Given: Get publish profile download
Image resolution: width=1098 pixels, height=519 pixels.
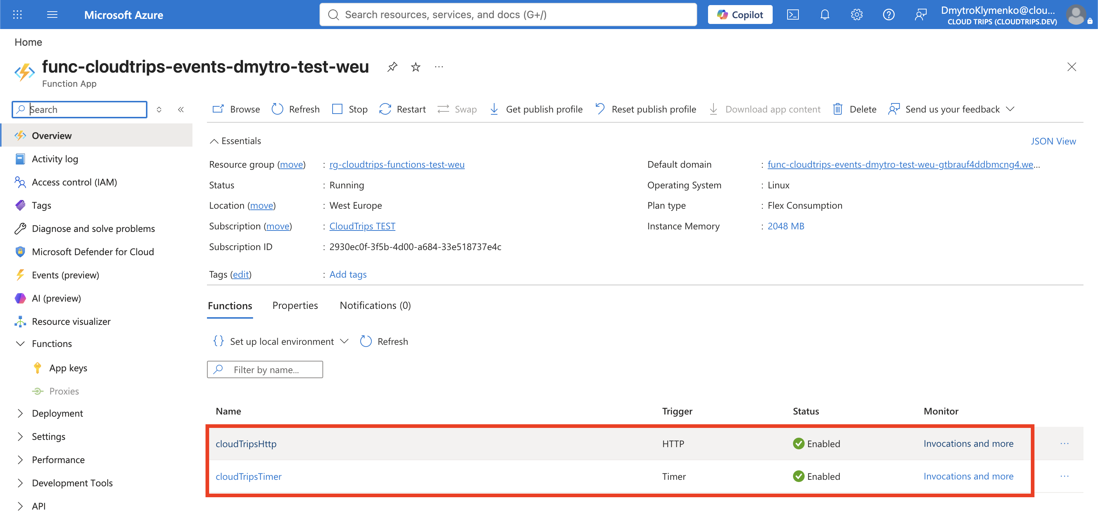Looking at the screenshot, I should (536, 109).
